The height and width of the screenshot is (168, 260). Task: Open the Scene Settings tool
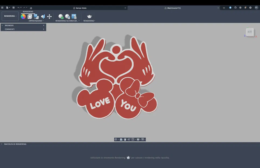[x=30, y=16]
